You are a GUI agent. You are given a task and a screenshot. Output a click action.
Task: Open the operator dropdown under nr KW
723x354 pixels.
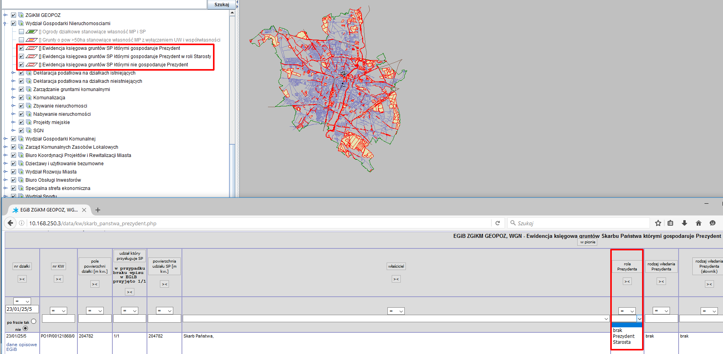point(59,311)
